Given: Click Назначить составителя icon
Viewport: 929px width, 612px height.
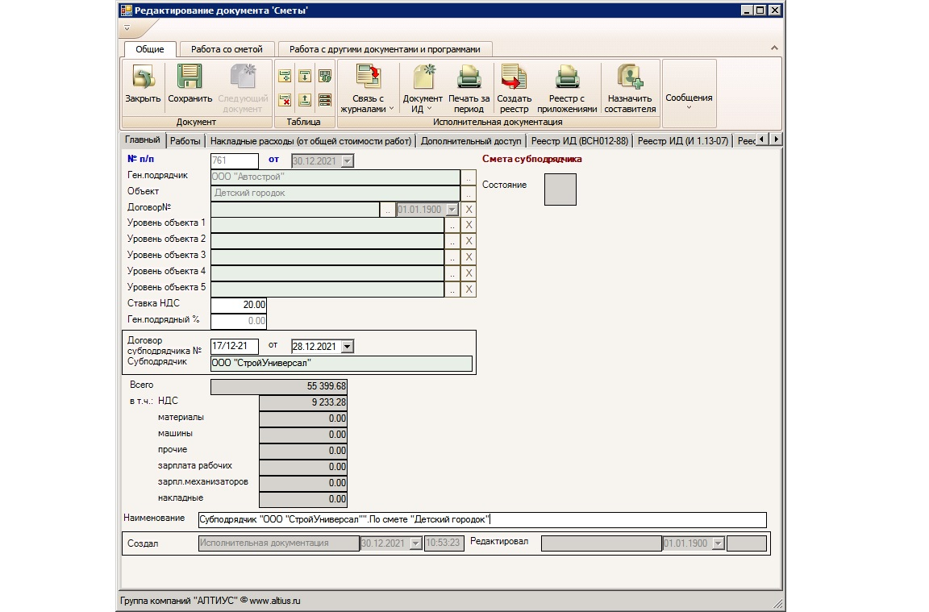Looking at the screenshot, I should coord(630,79).
